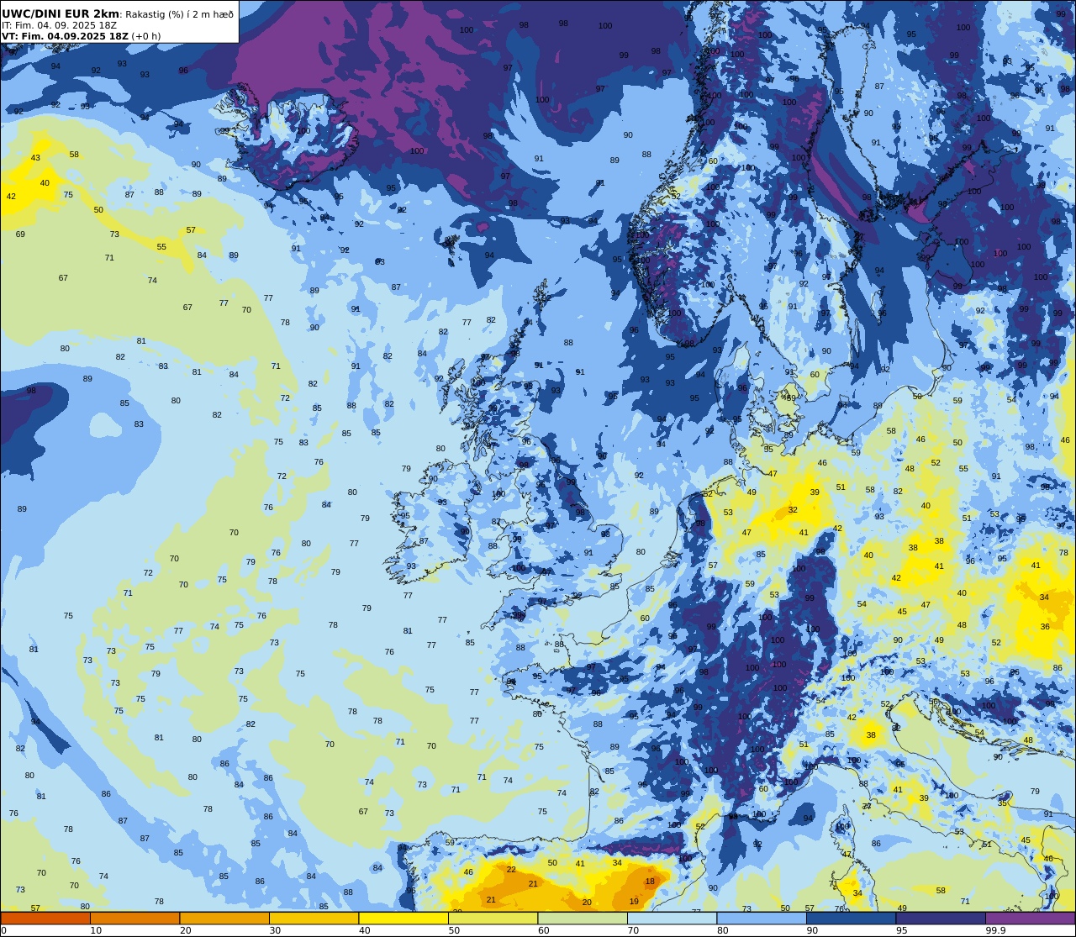Click the humidity value 18 over Spain

pyautogui.click(x=650, y=882)
